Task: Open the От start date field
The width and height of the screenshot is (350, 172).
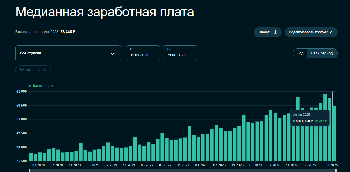Action: coord(143,53)
